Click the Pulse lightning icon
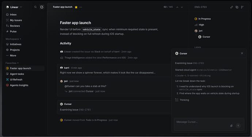 (x=7, y=31)
